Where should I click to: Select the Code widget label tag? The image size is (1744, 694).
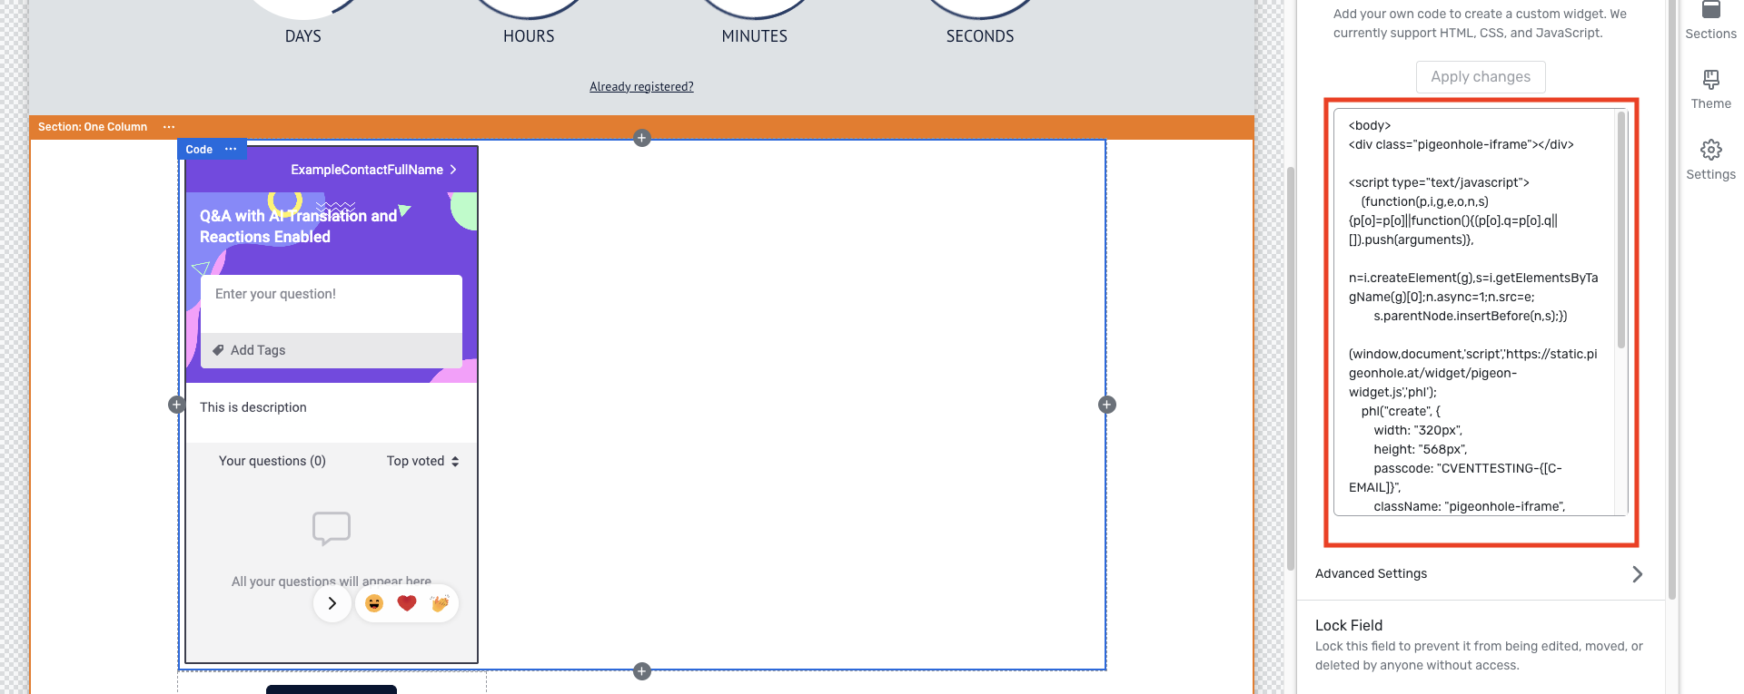pyautogui.click(x=199, y=150)
